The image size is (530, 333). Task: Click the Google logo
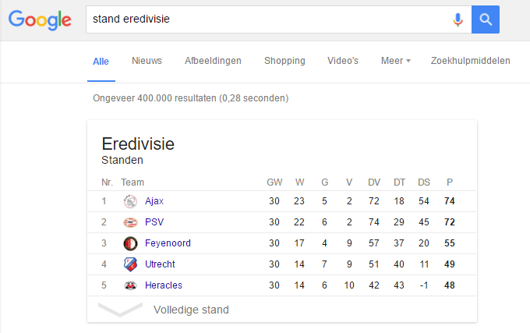pos(39,19)
